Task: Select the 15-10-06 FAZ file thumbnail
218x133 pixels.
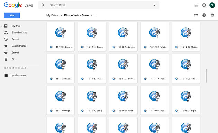Action: coord(155,96)
